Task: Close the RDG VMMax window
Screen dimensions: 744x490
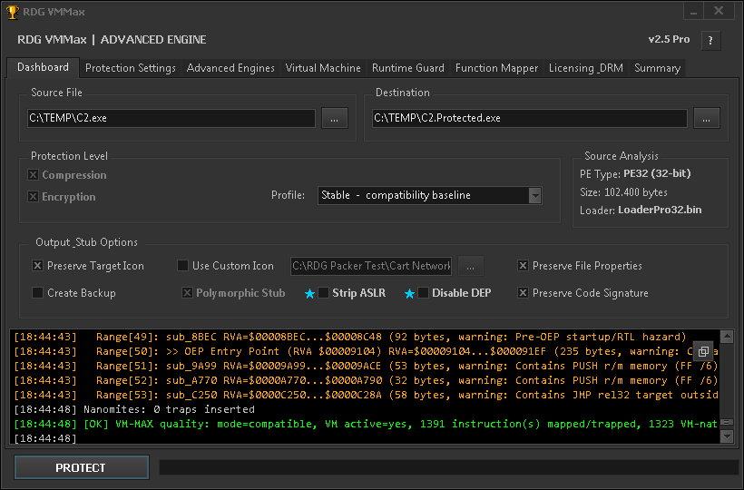Action: (x=719, y=12)
